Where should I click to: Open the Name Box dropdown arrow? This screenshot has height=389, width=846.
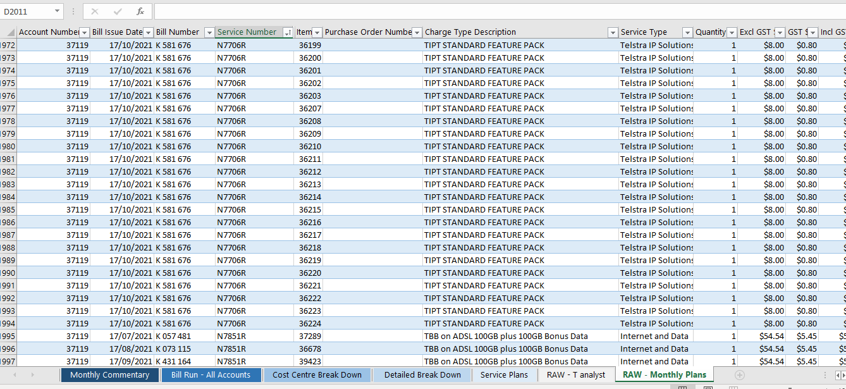click(x=58, y=11)
